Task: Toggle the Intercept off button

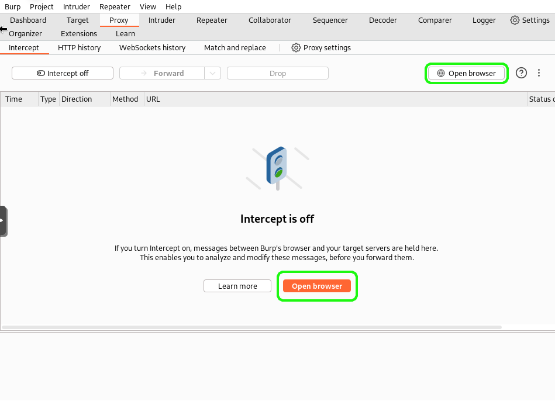Action: point(63,73)
